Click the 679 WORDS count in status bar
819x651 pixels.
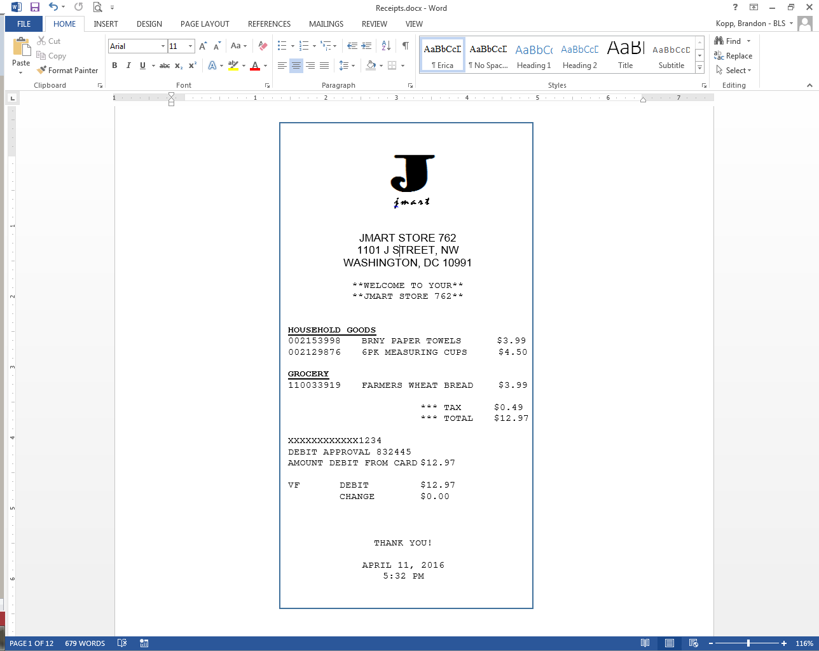(x=85, y=643)
